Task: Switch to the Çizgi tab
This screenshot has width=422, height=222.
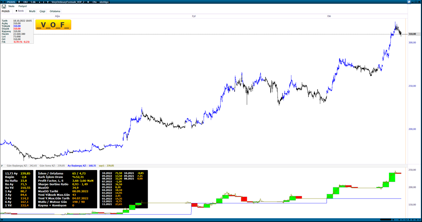Action: pyautogui.click(x=42, y=11)
